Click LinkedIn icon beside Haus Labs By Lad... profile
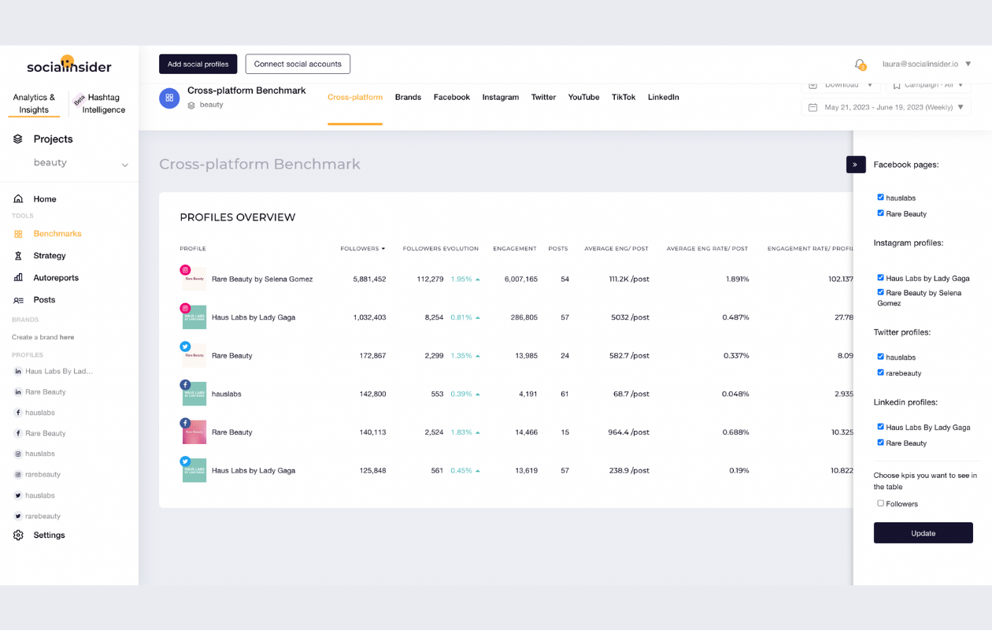This screenshot has width=992, height=630. [x=18, y=371]
